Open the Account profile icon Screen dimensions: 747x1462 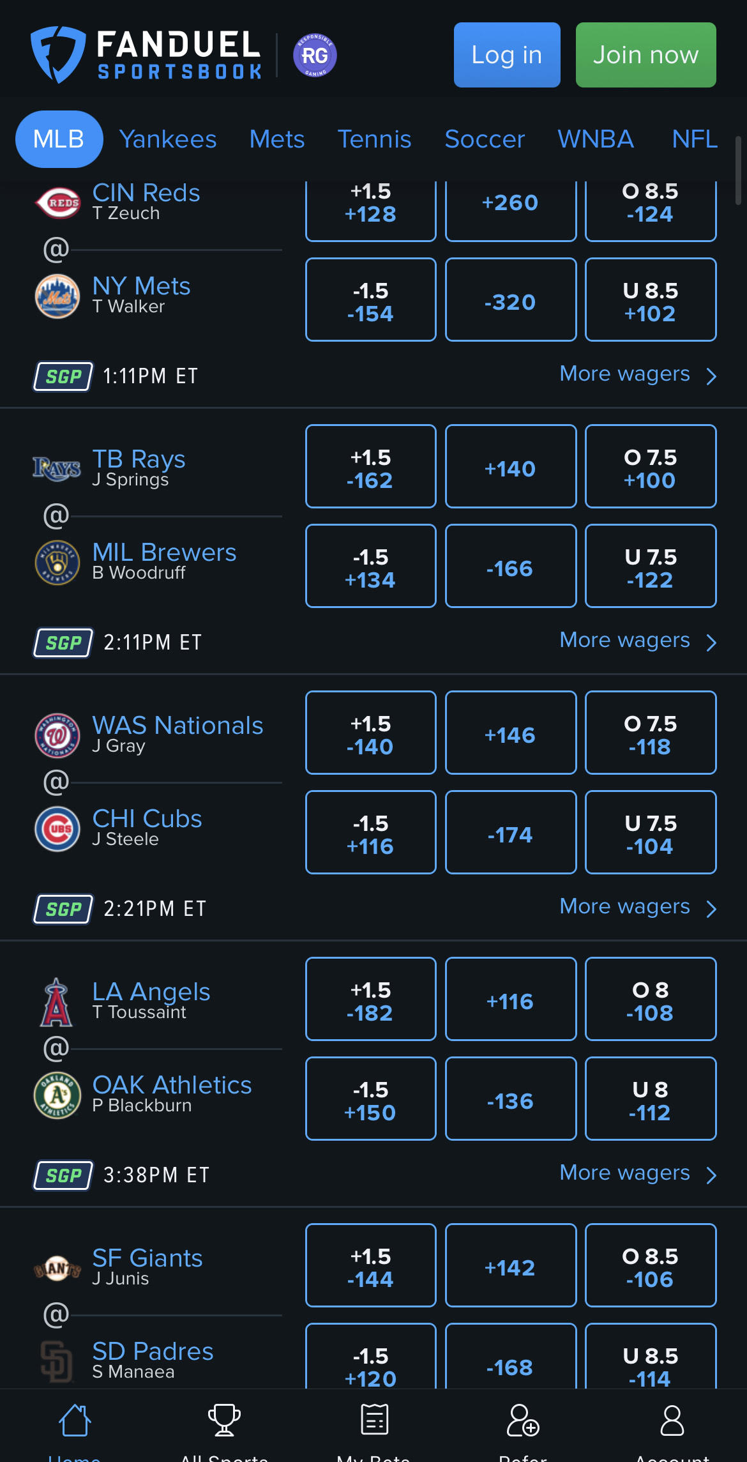point(672,1419)
